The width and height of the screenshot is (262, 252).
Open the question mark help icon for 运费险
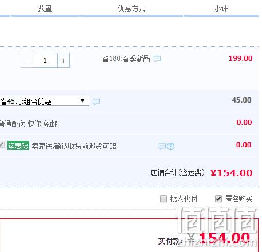(170, 147)
